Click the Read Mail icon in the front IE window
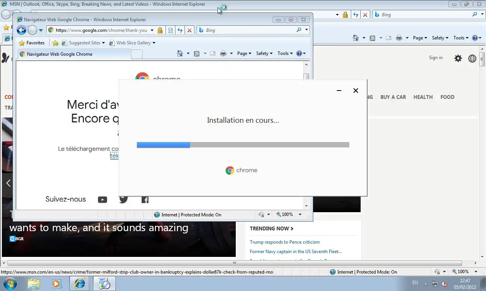486x291 pixels. (213, 53)
